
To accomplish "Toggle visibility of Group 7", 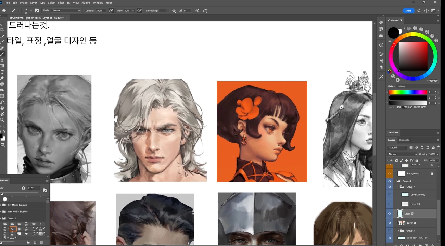I will pyautogui.click(x=390, y=187).
